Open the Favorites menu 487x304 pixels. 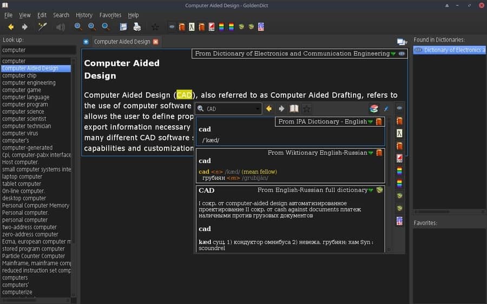point(110,15)
